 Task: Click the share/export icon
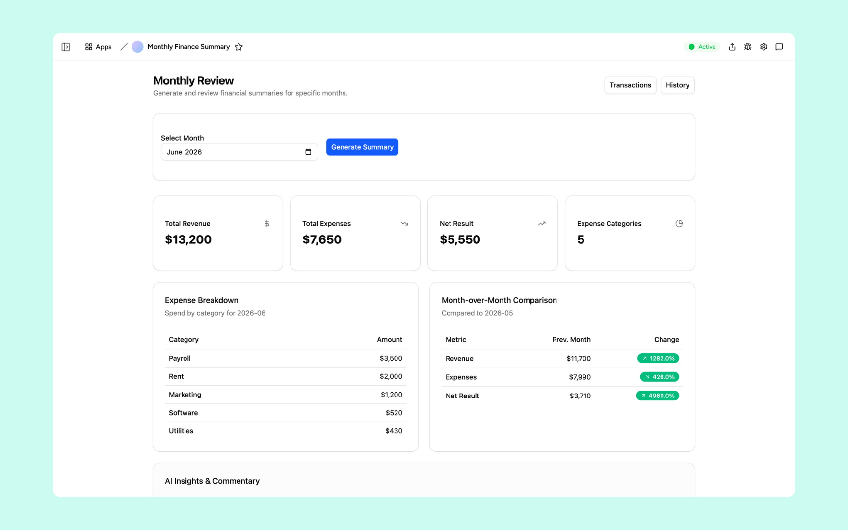(x=732, y=47)
